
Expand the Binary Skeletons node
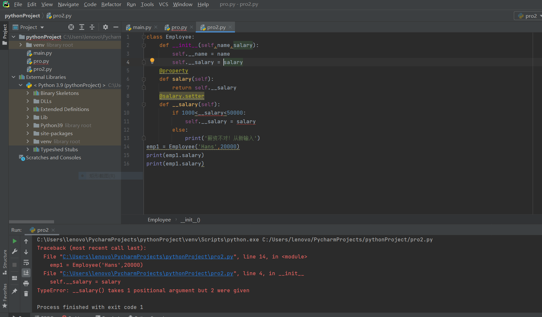(28, 93)
